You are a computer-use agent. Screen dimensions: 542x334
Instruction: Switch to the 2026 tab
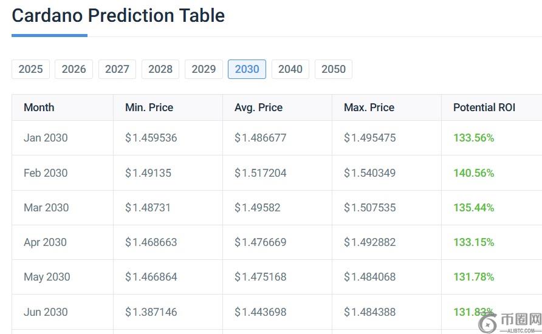[x=74, y=69]
